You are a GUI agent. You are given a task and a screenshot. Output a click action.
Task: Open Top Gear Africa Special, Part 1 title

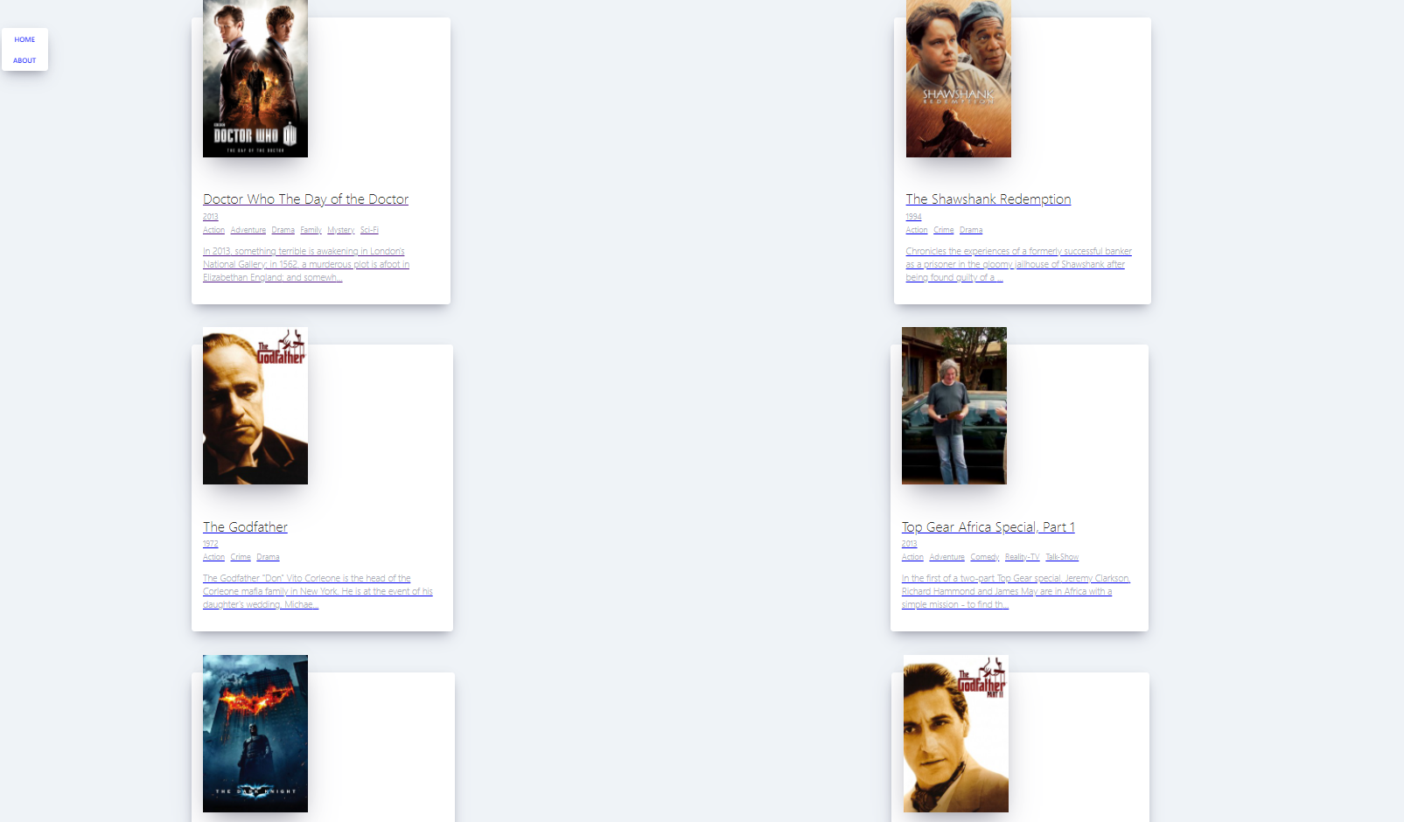click(988, 527)
